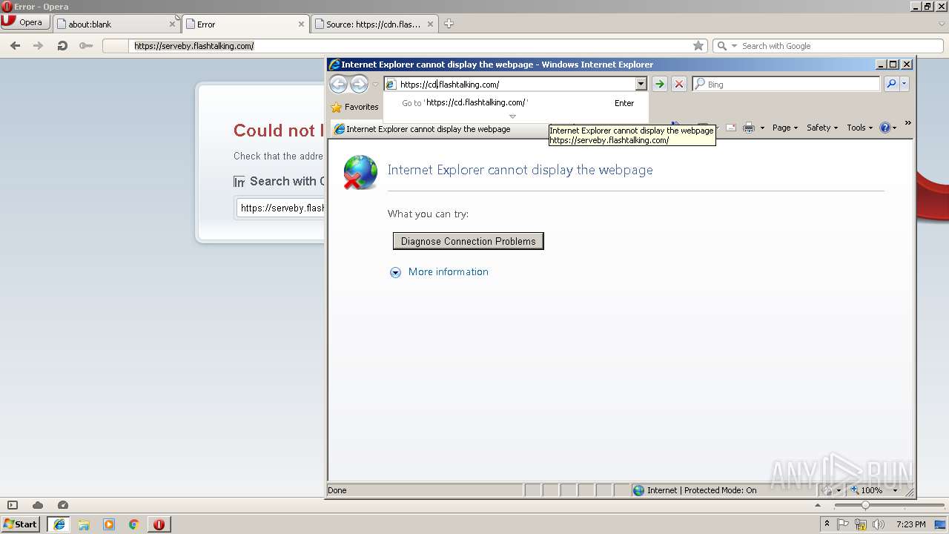Click Opera taskbar icon
Image resolution: width=949 pixels, height=534 pixels.
click(159, 524)
